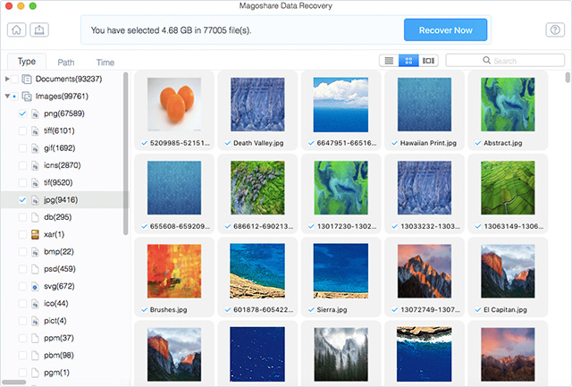
Task: Expand the Documents tree node
Action: (x=8, y=80)
